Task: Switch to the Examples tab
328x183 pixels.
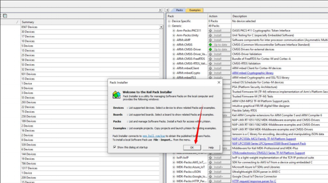Action: tap(195, 10)
